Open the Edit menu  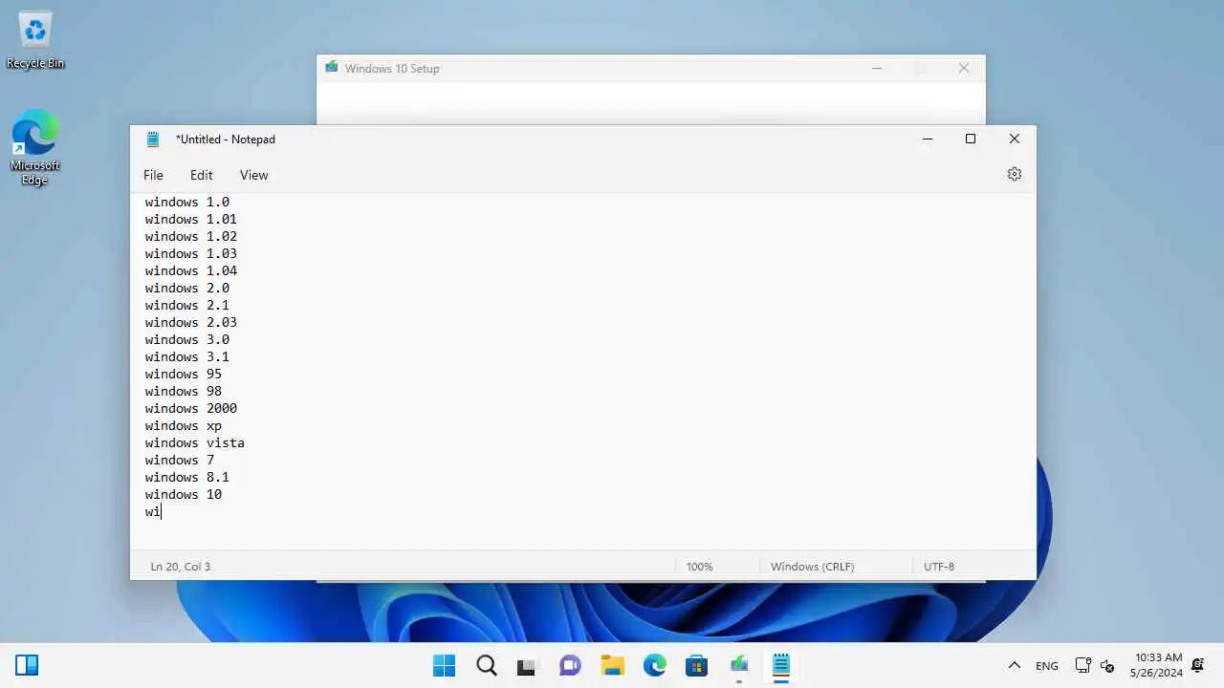coord(201,175)
